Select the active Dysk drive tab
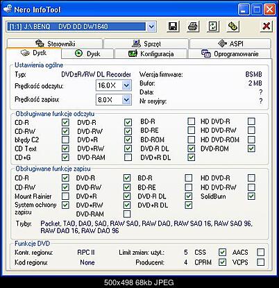The height and width of the screenshot is (288, 279). [33, 53]
